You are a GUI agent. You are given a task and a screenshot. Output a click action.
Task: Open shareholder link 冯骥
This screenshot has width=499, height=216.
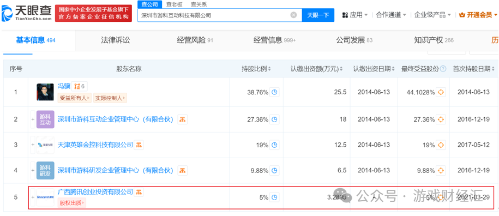(64, 86)
